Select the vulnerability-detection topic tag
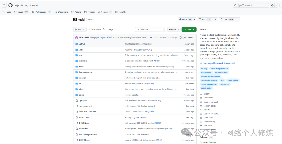The width and height of the screenshot is (282, 144). coord(219,68)
